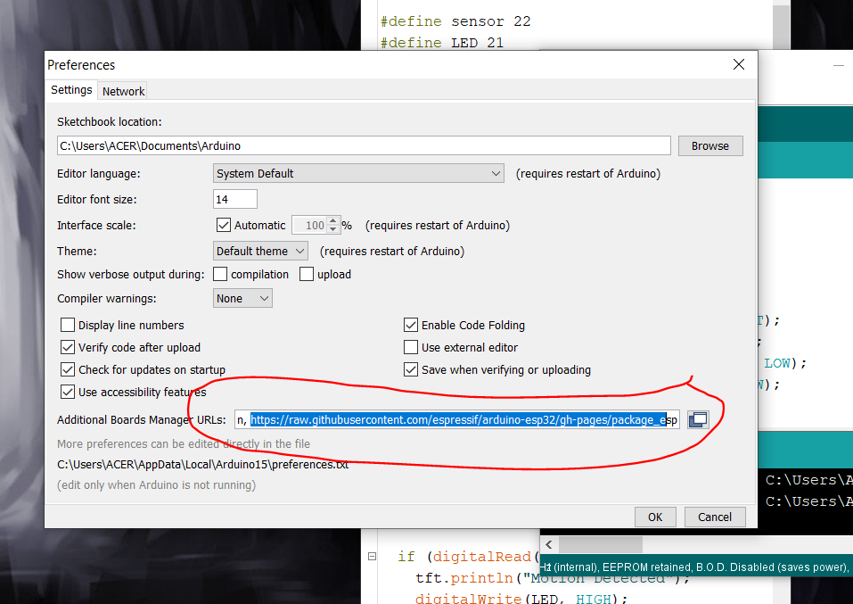Viewport: 853px width, 604px height.
Task: Click the '(edit only when Arduino is not running)' note
Action: tap(156, 484)
